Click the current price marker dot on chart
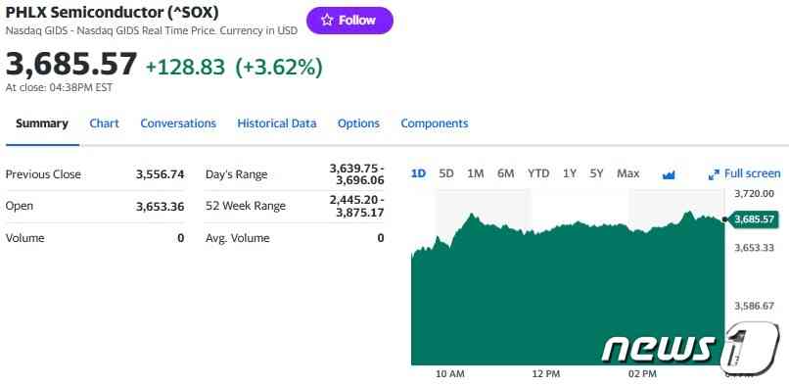Viewport: 789px width, 387px height. coord(724,219)
